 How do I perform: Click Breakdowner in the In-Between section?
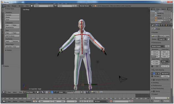(12, 27)
